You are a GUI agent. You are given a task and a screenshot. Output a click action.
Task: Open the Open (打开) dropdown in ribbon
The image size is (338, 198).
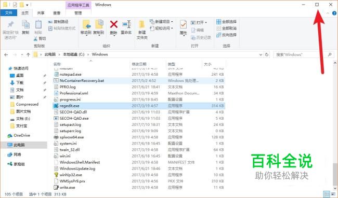(199, 23)
